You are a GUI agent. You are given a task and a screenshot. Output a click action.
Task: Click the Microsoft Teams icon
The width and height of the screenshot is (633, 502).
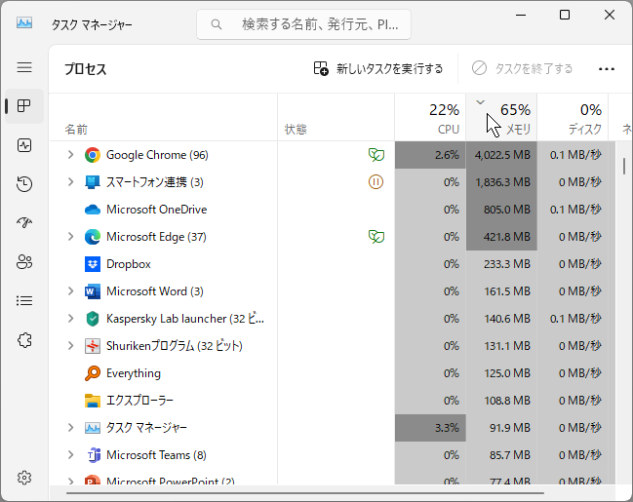94,455
